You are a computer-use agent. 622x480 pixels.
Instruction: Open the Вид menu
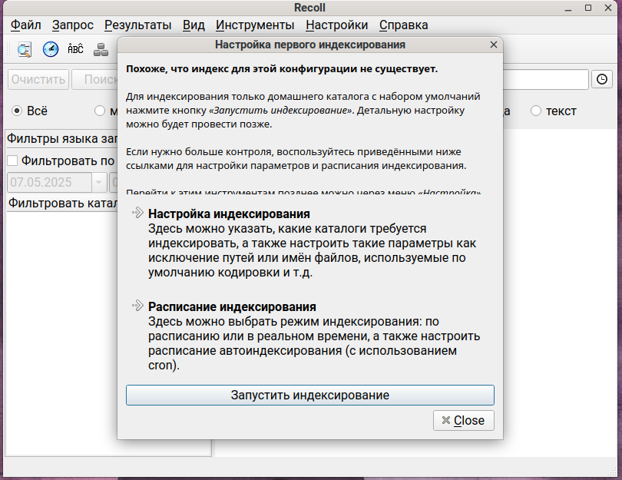pos(194,25)
